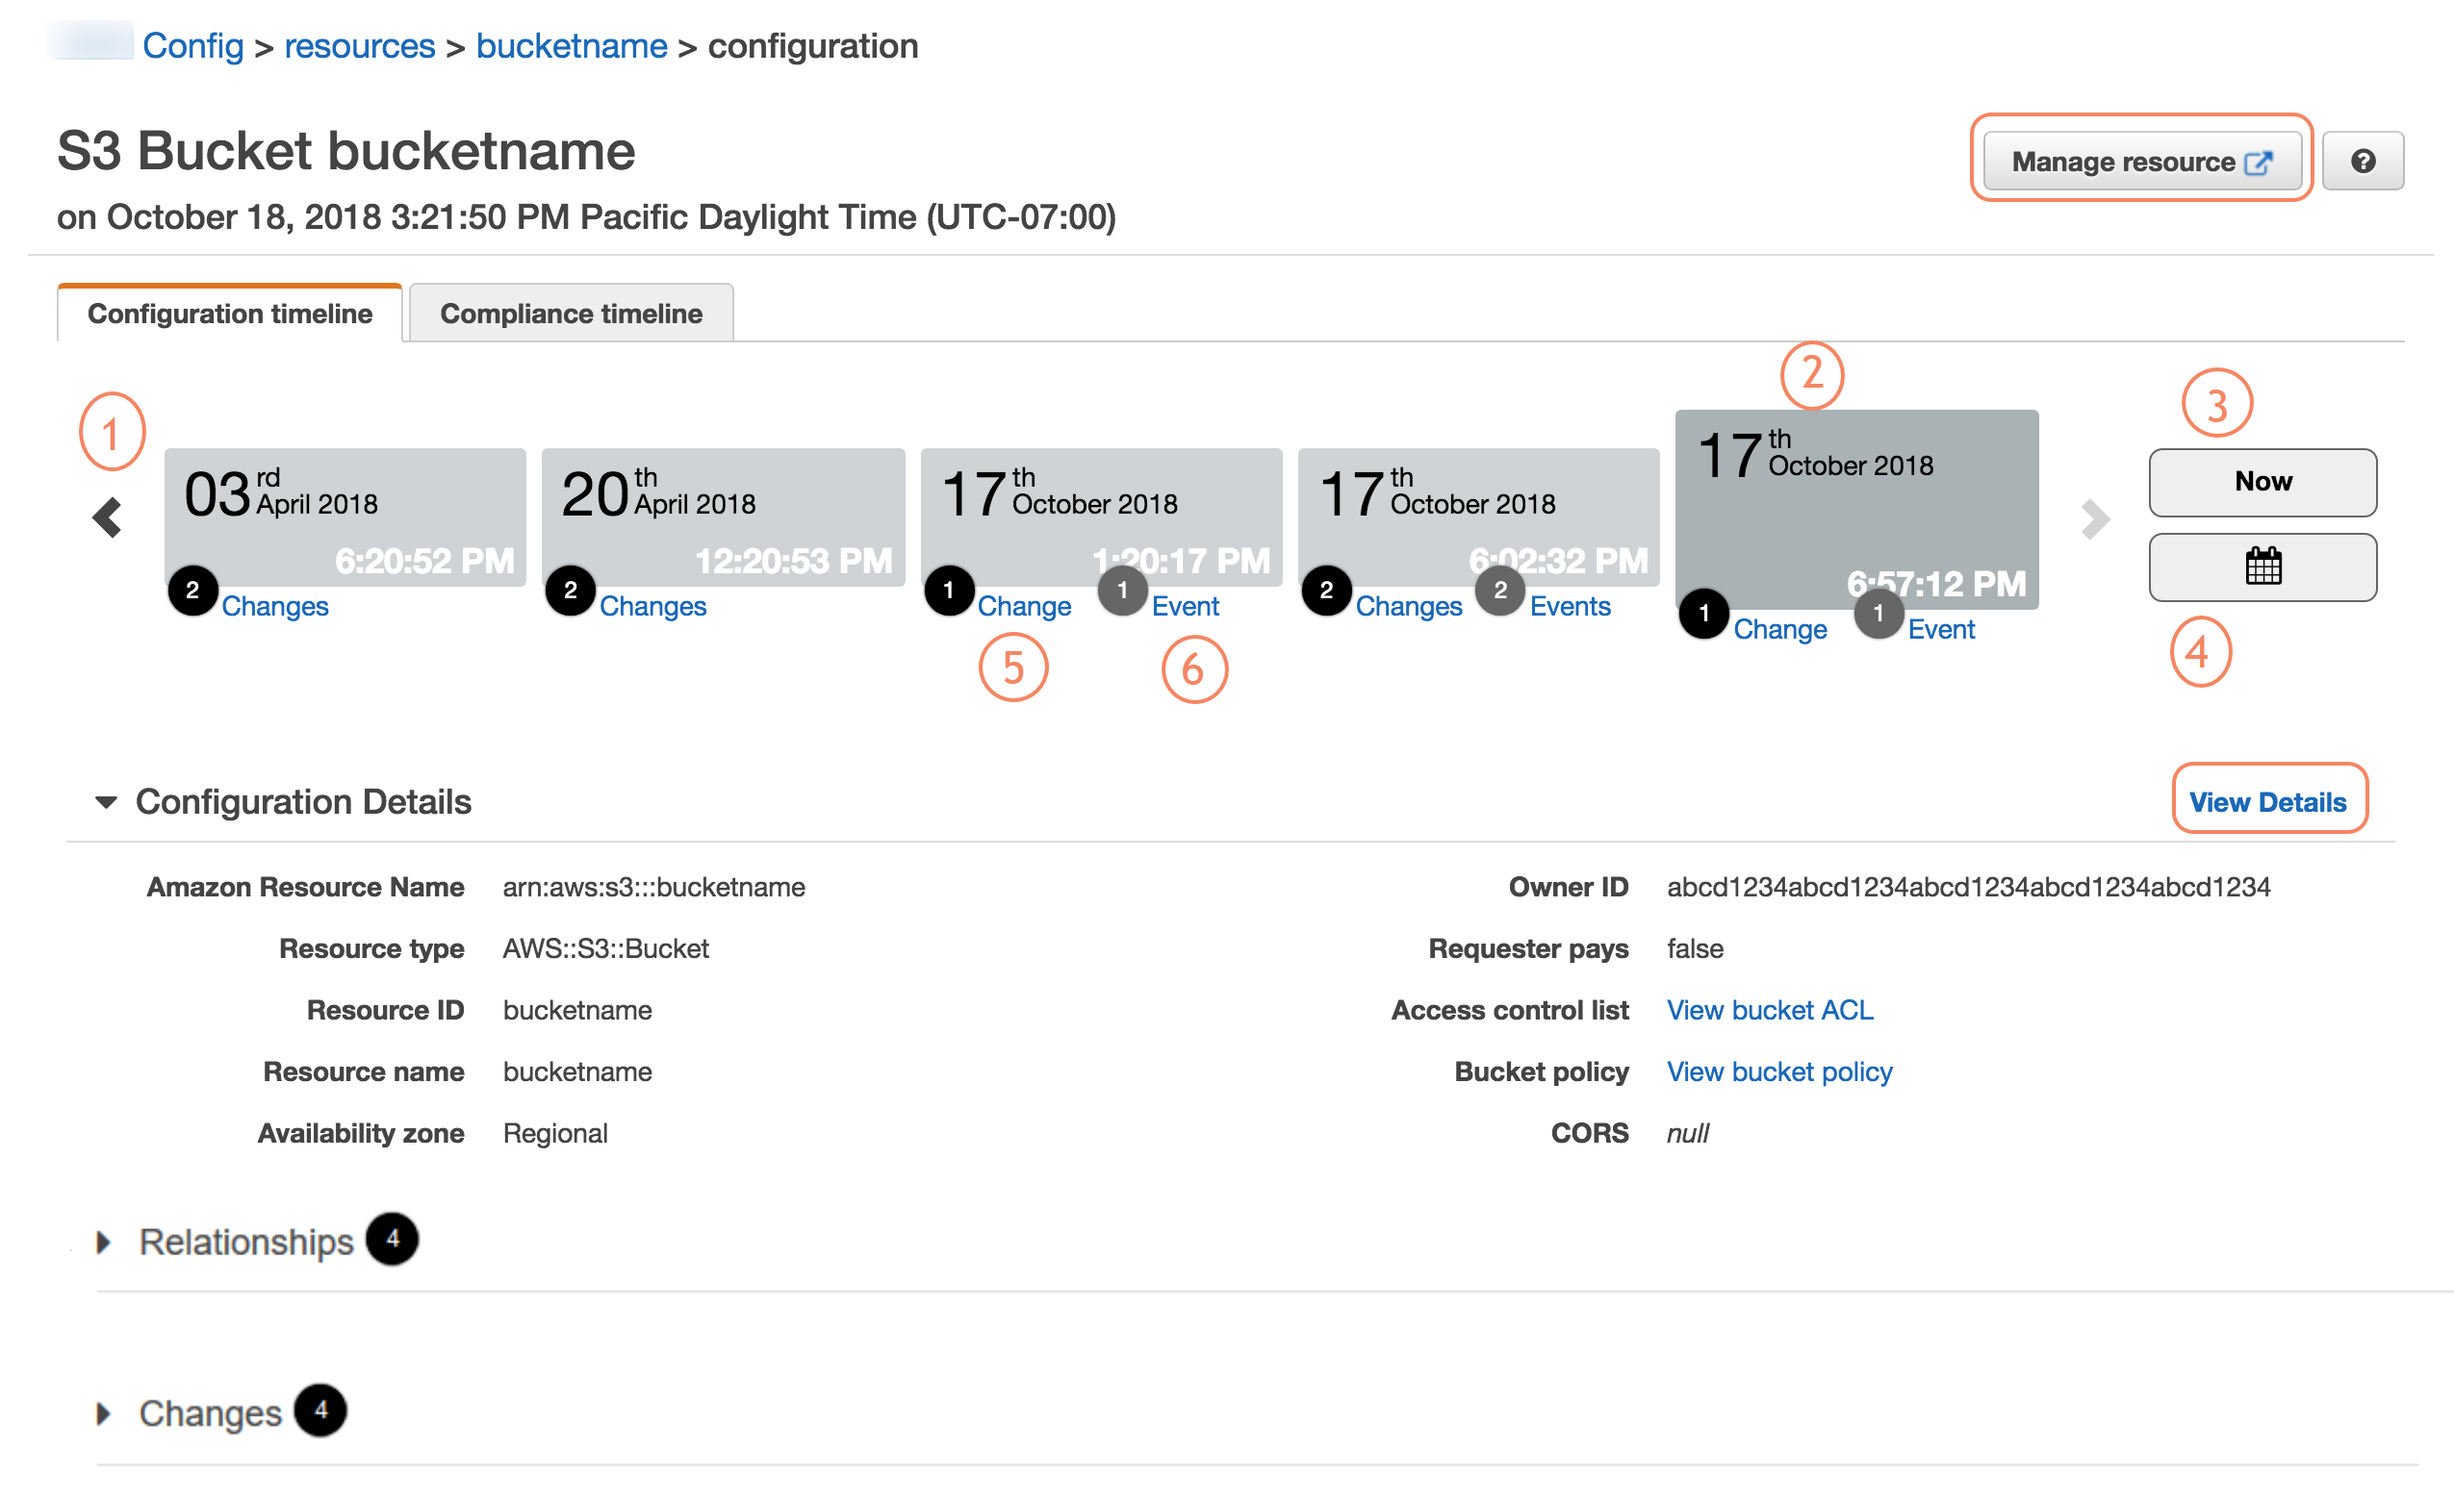Image resolution: width=2454 pixels, height=1512 pixels.
Task: Switch to Compliance timeline tab
Action: [x=572, y=314]
